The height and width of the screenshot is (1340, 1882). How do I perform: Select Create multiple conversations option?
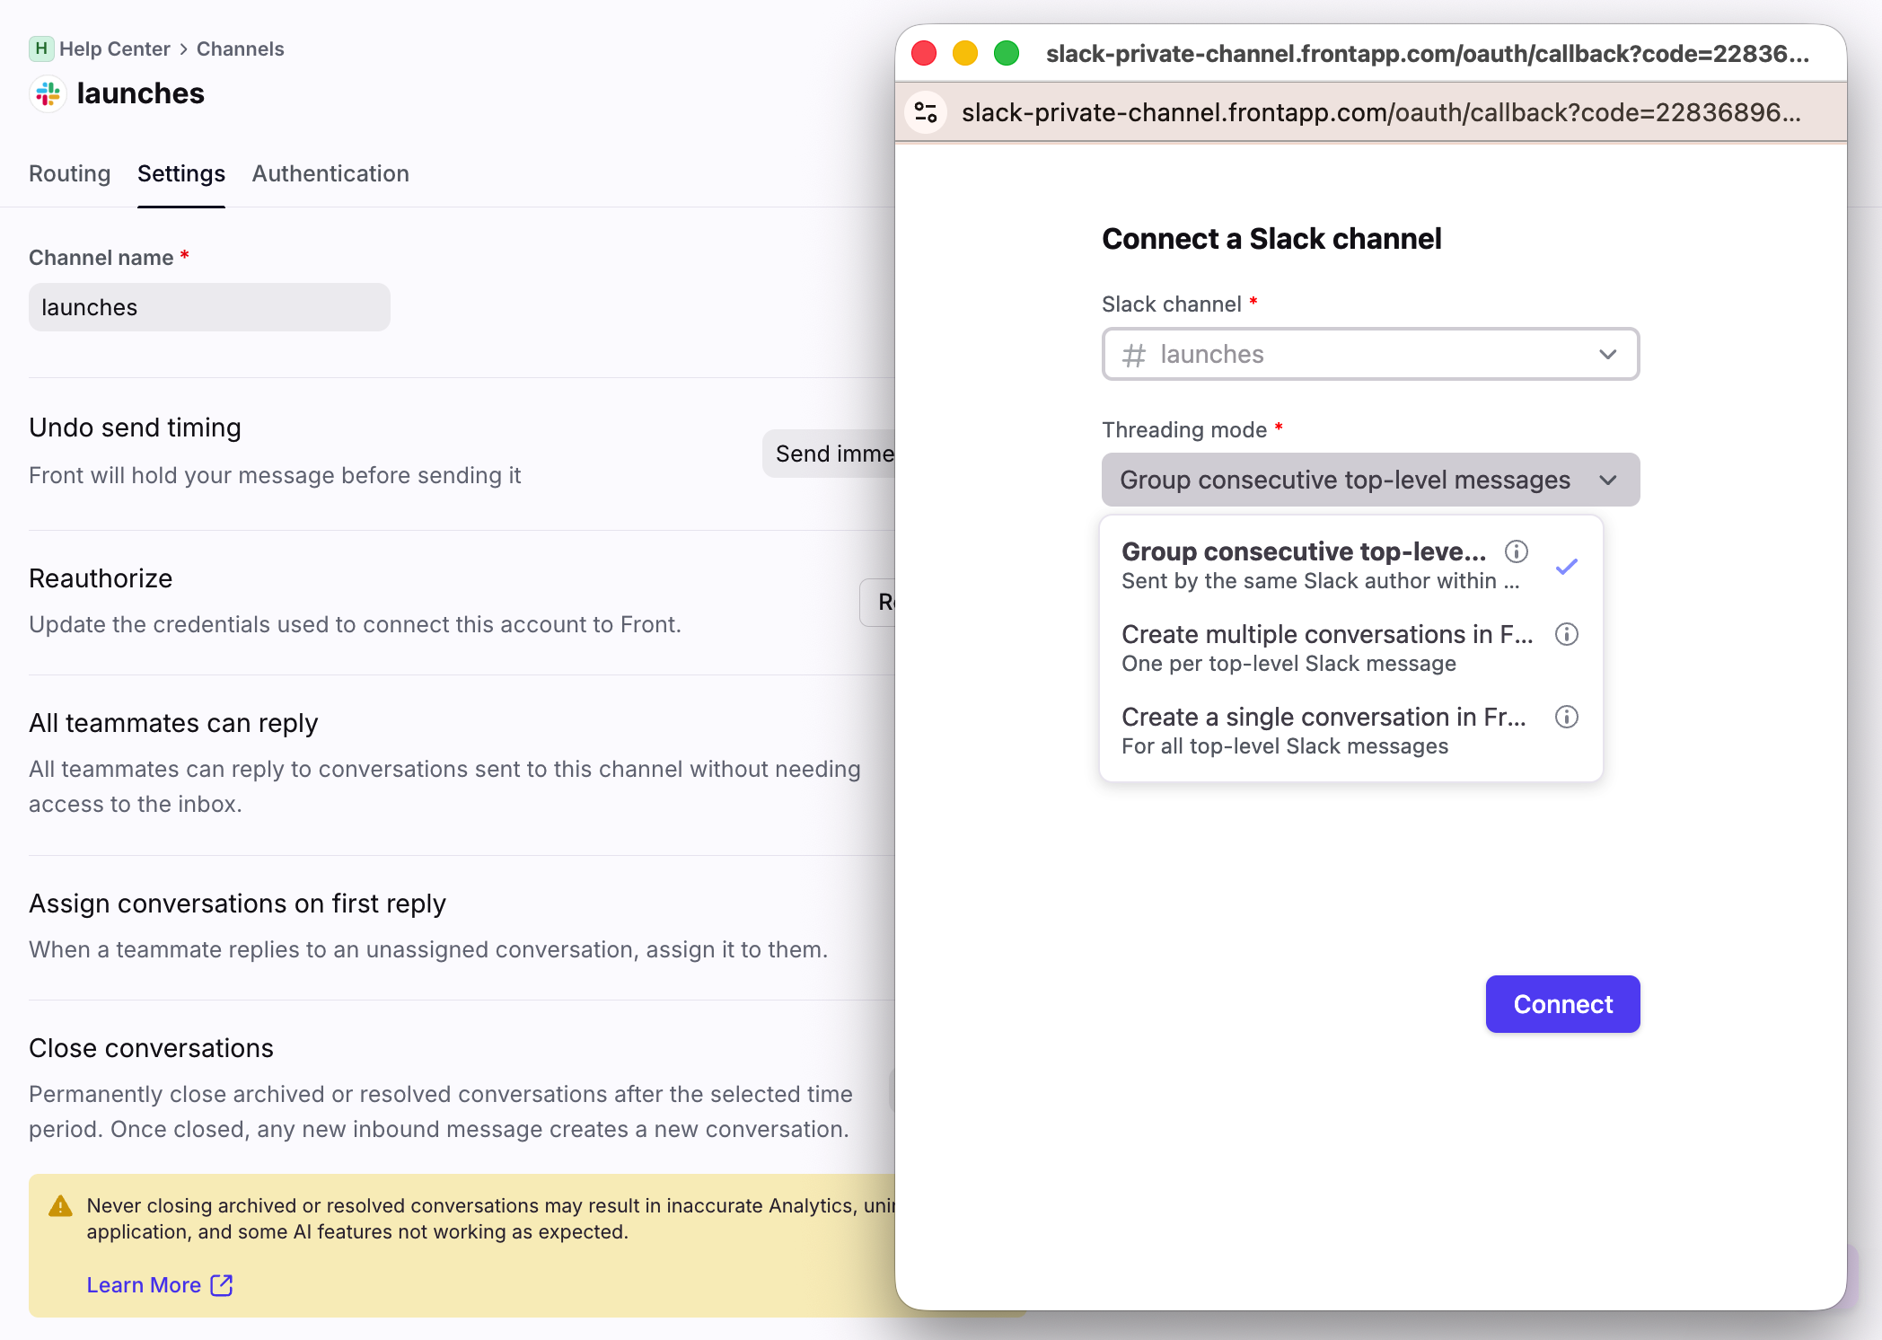click(1327, 648)
